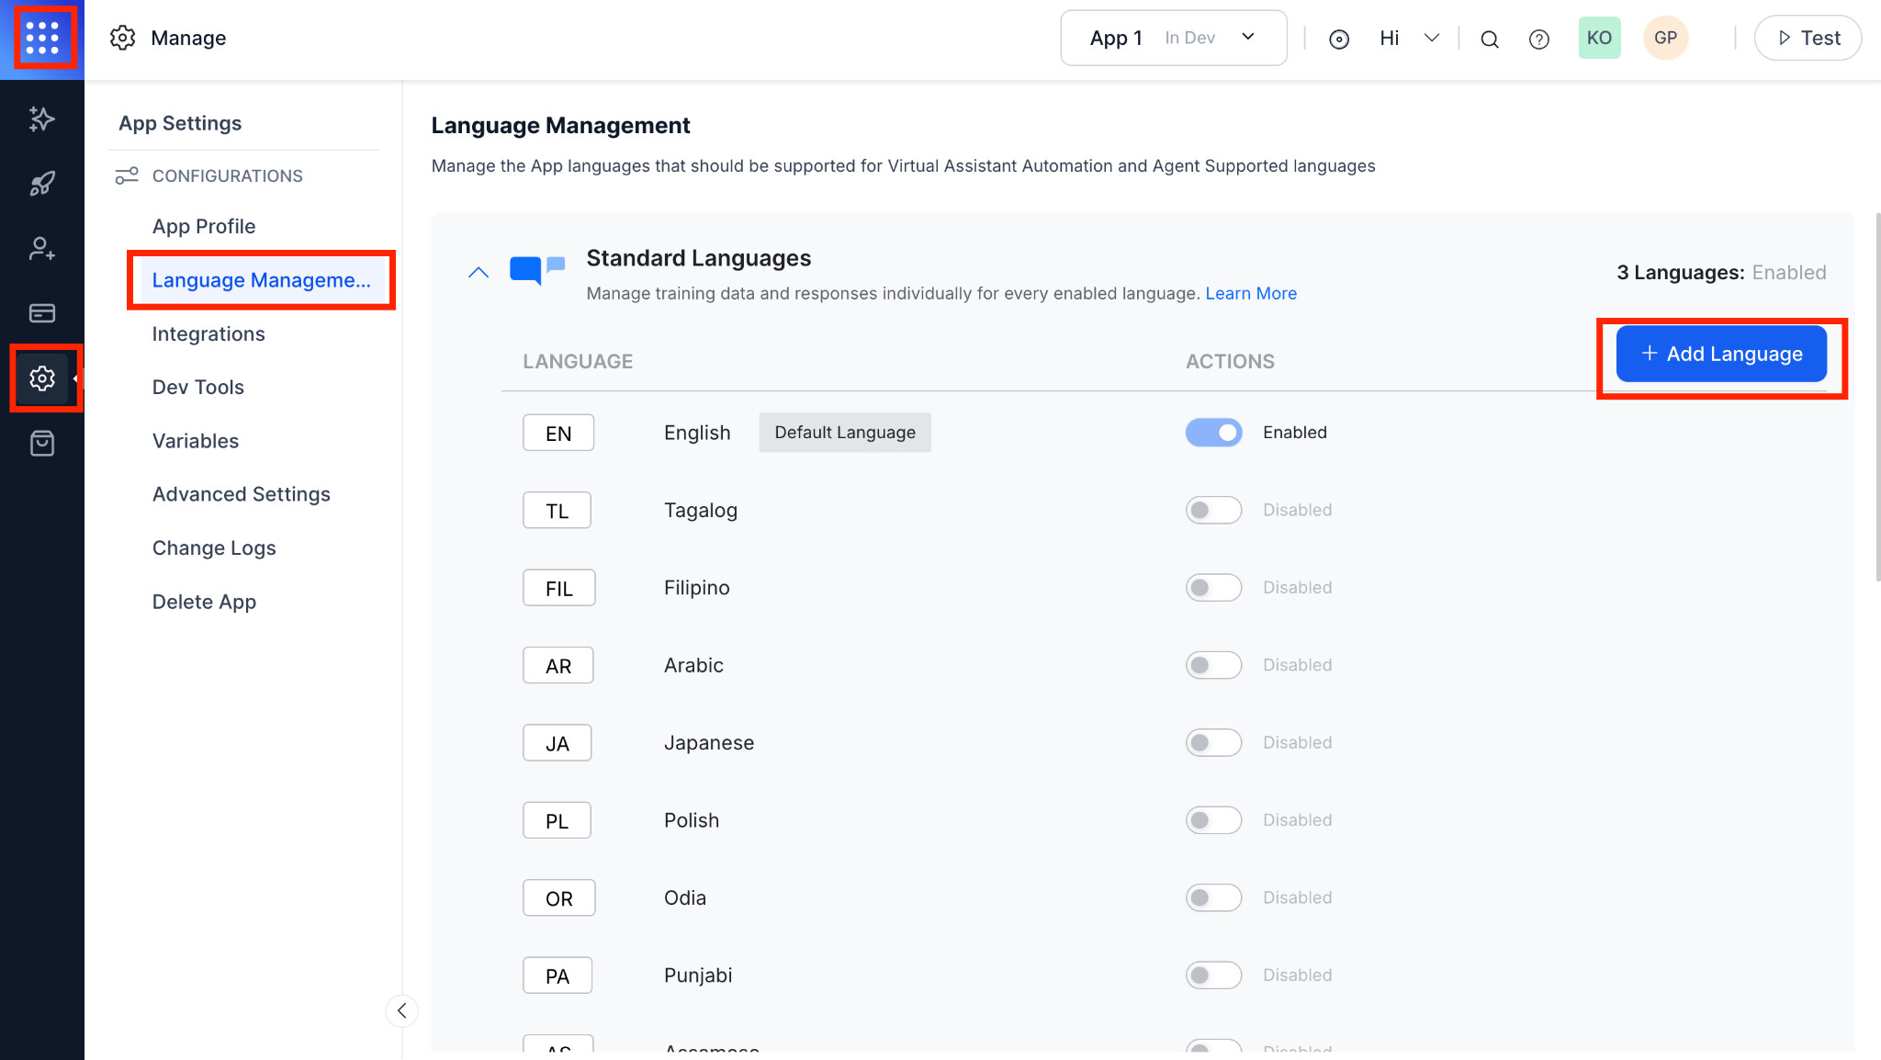The image size is (1881, 1060).
Task: Open the marketplace bag sidebar icon
Action: click(x=41, y=443)
